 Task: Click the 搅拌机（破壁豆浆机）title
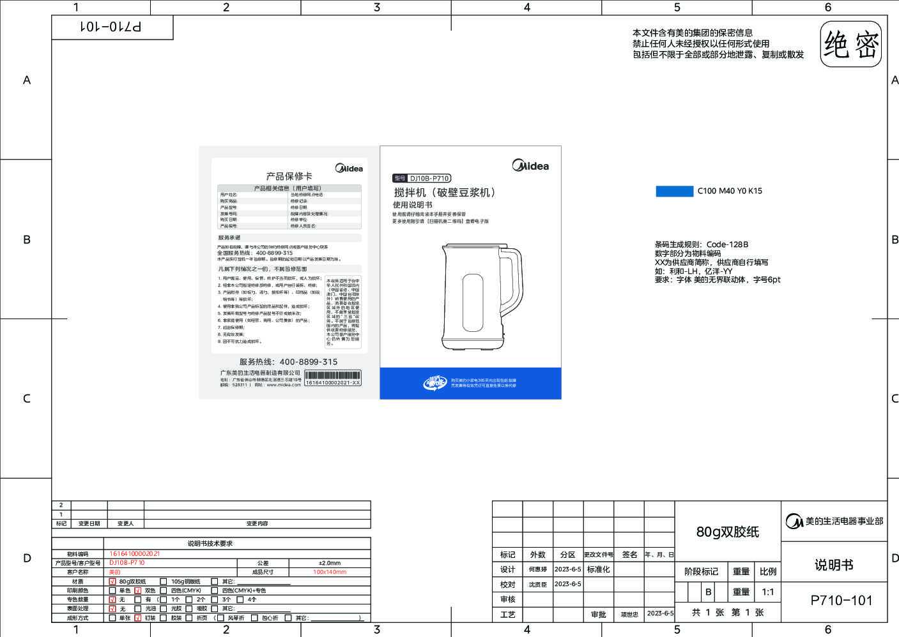(445, 193)
